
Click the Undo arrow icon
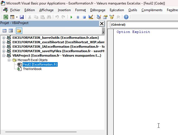(57, 17)
